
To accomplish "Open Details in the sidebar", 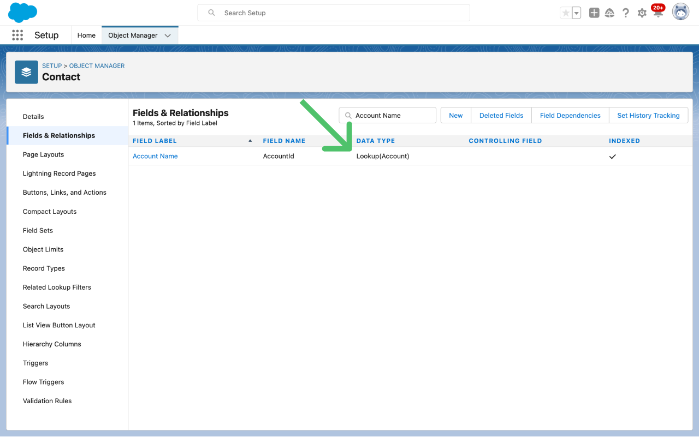I will click(x=33, y=116).
